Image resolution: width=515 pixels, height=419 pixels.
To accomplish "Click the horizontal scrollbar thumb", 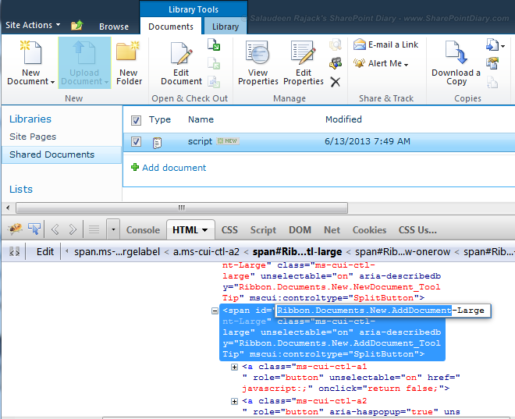I will click(182, 208).
